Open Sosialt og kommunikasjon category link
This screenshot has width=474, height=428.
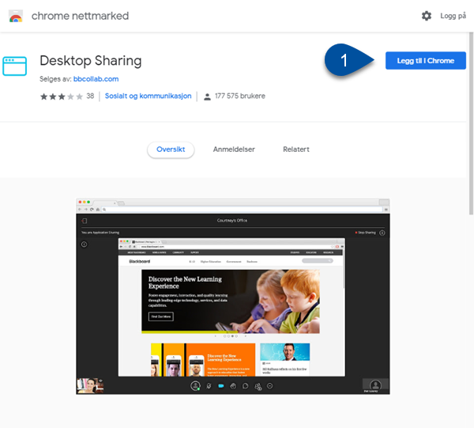[149, 96]
